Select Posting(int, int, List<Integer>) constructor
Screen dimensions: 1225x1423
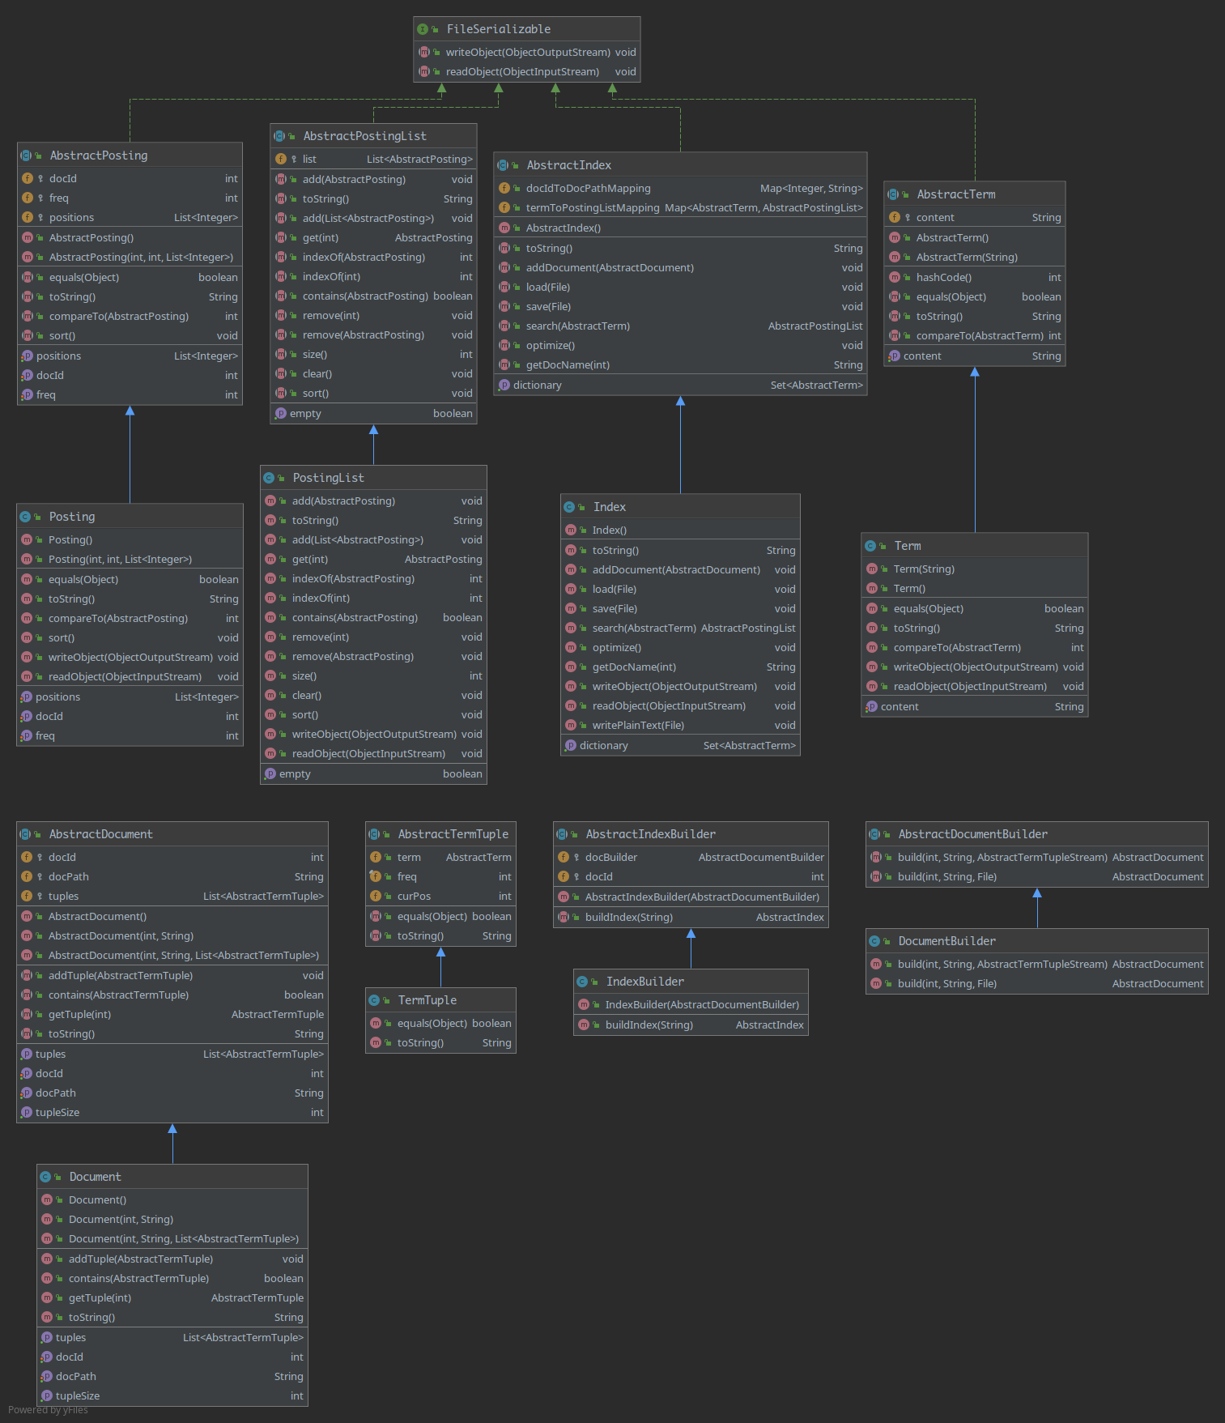[130, 560]
